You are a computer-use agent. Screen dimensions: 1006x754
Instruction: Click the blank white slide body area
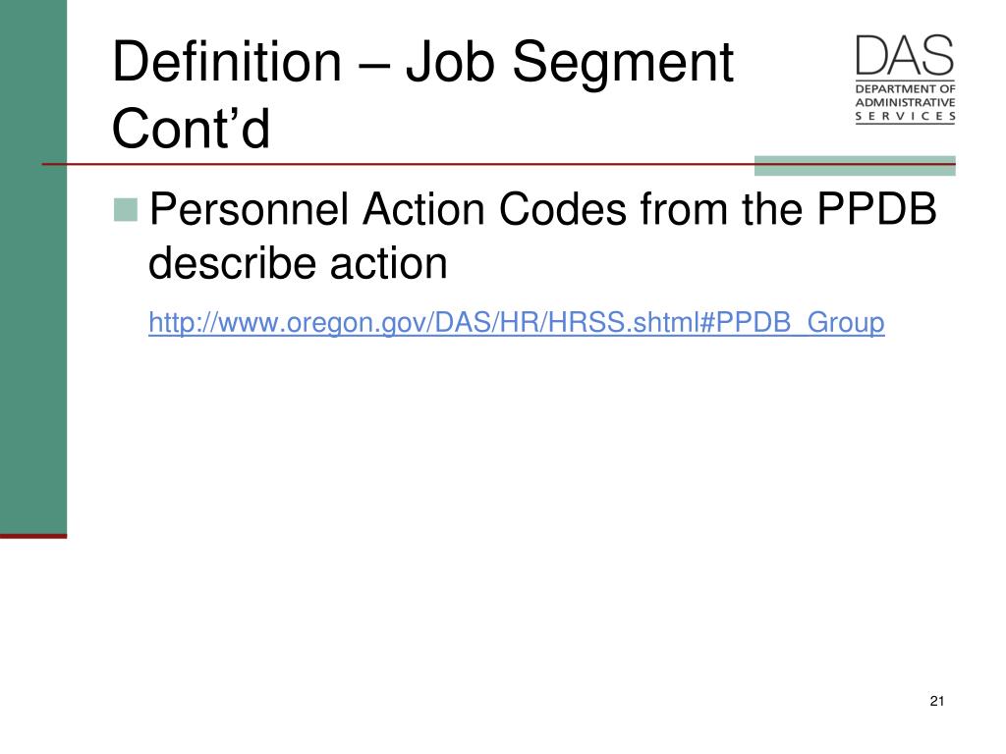tap(513, 512)
